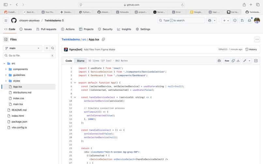Go back in Safari

tap(17, 5)
